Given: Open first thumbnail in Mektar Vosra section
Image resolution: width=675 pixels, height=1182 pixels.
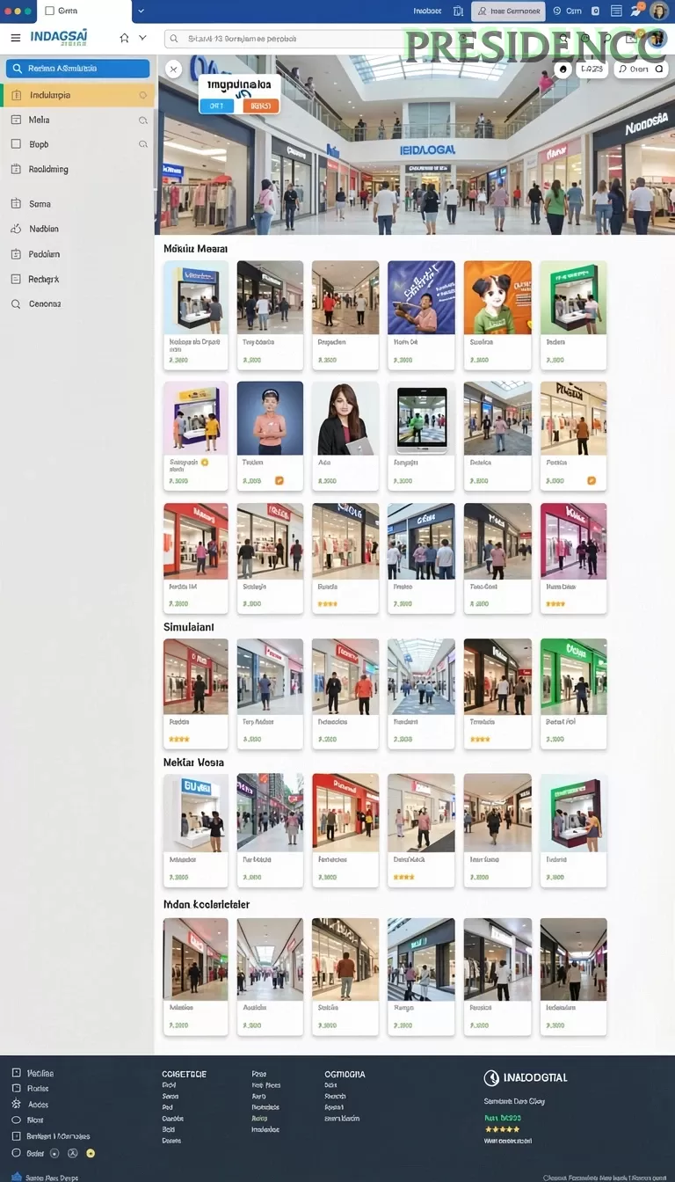Looking at the screenshot, I should [x=195, y=812].
